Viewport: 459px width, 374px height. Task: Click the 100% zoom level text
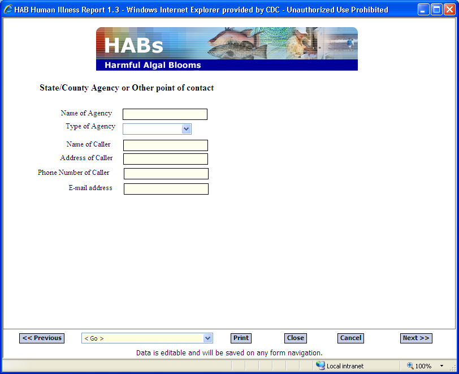click(x=423, y=366)
